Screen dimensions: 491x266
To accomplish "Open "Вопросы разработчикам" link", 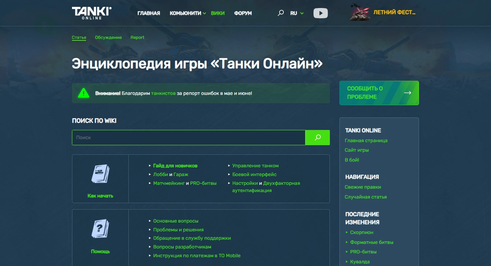I will coord(182,247).
